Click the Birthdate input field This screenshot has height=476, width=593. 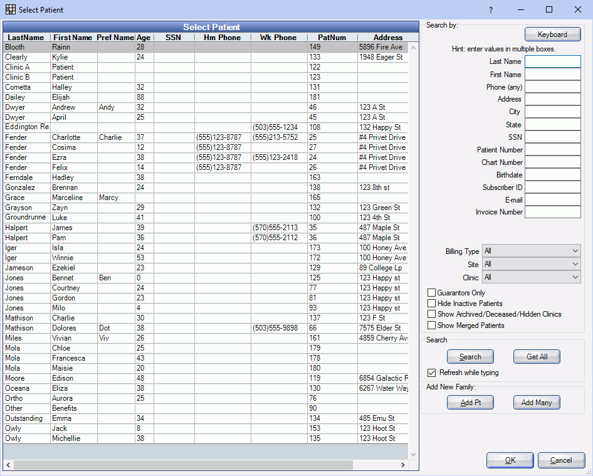click(x=552, y=174)
